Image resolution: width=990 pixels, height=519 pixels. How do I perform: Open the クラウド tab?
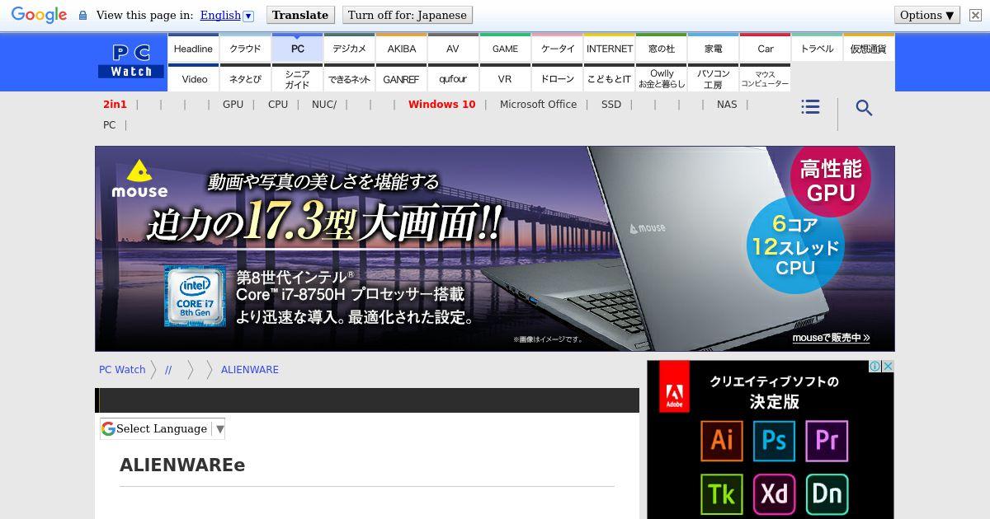[x=245, y=49]
